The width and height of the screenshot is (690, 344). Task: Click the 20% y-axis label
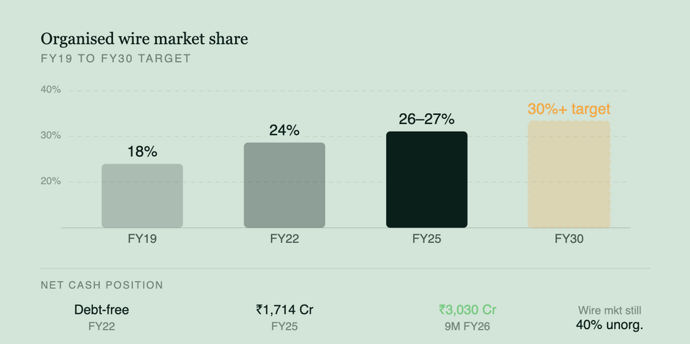[51, 181]
